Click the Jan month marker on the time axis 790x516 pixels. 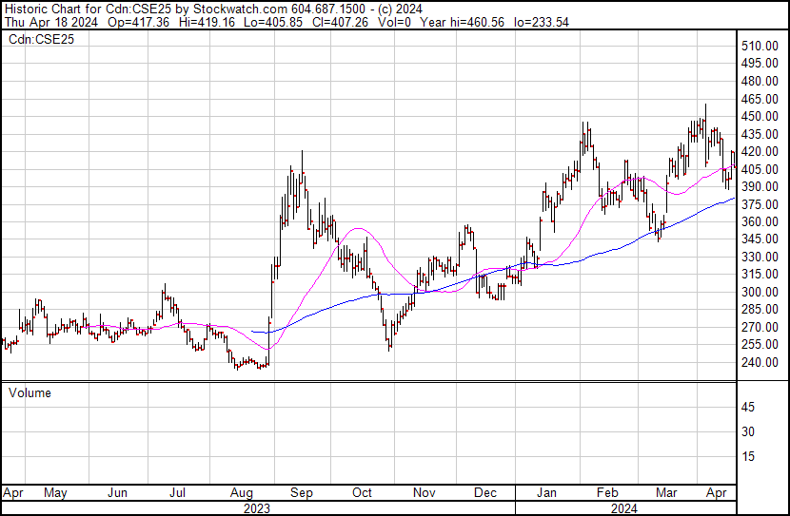tap(546, 493)
